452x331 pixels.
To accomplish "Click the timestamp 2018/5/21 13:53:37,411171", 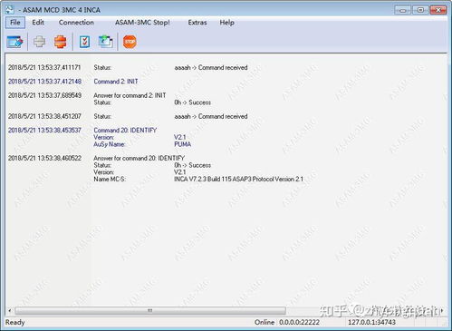I will [44, 67].
